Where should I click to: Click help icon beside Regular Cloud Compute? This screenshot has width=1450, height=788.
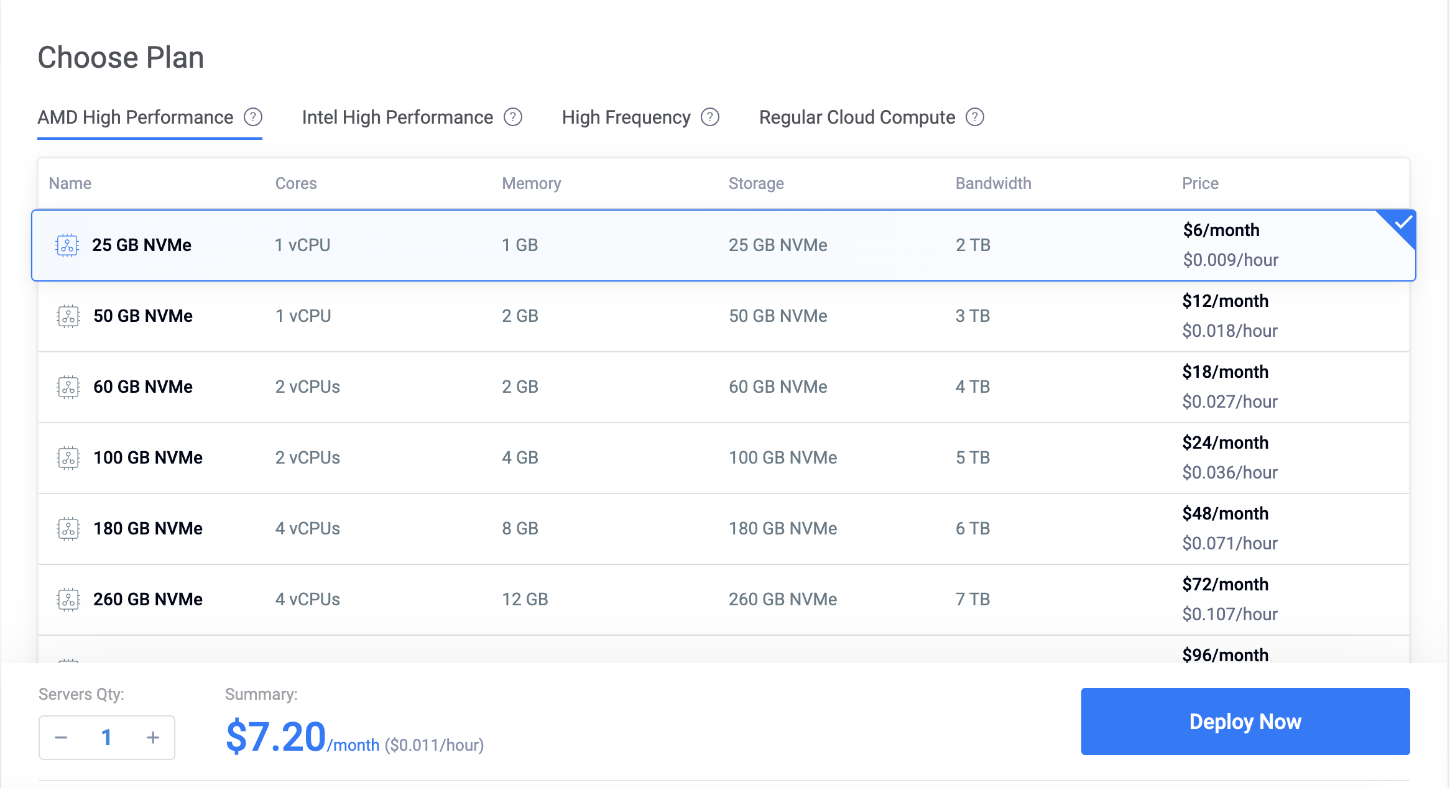tap(975, 117)
